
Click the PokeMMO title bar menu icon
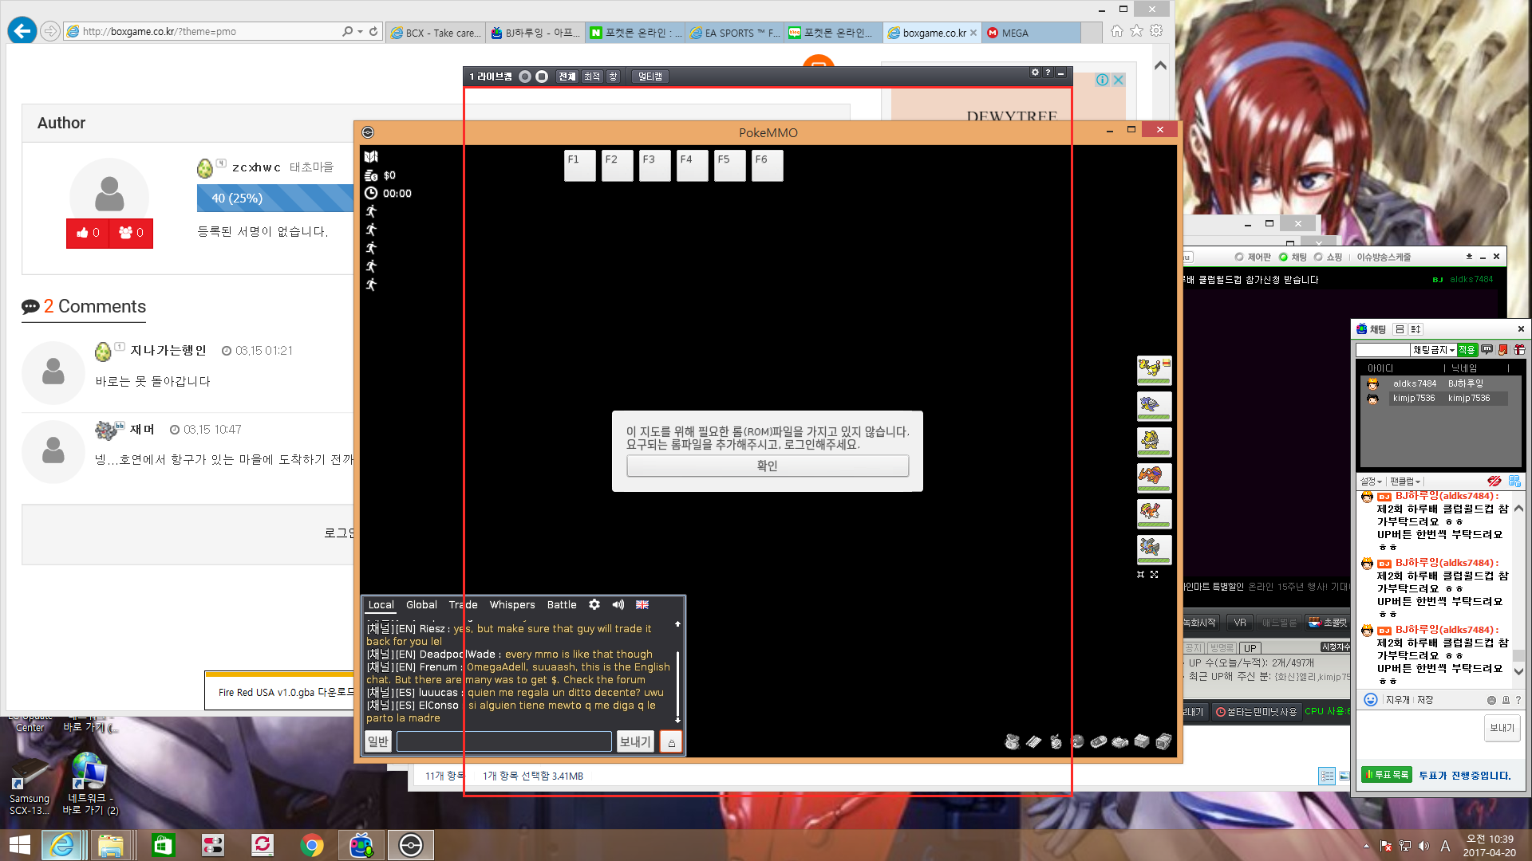pyautogui.click(x=368, y=132)
